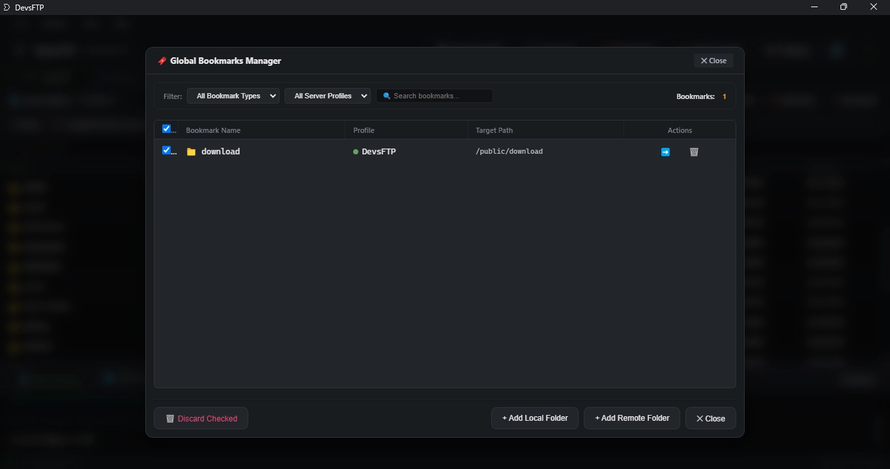Sort by Target Path column header
Viewport: 890px width, 469px height.
tap(494, 130)
